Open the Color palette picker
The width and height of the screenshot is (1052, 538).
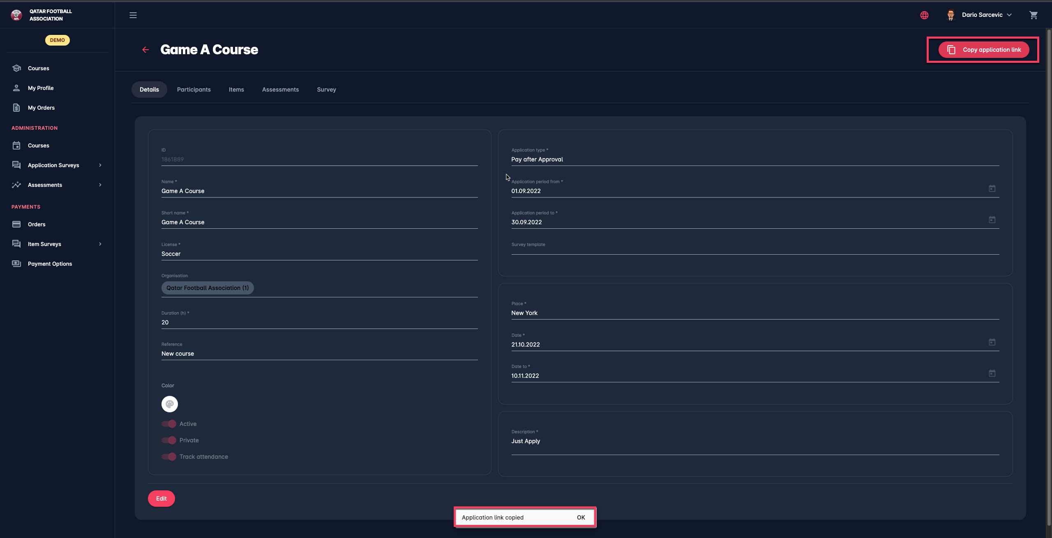[170, 404]
